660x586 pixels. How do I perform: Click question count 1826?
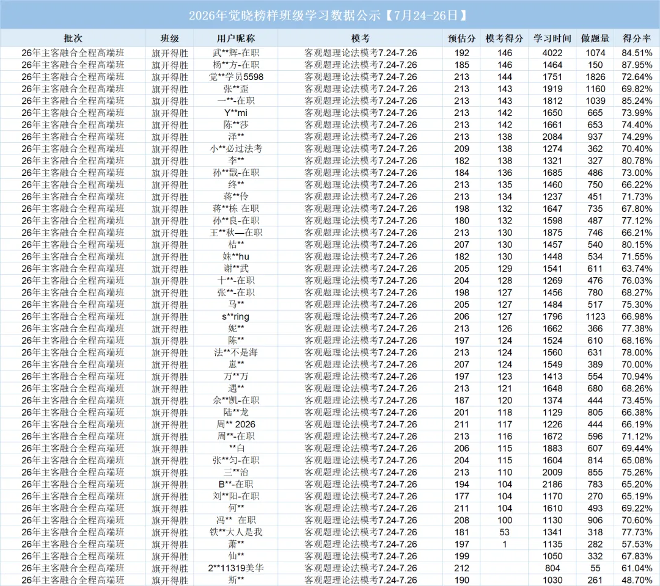click(595, 77)
